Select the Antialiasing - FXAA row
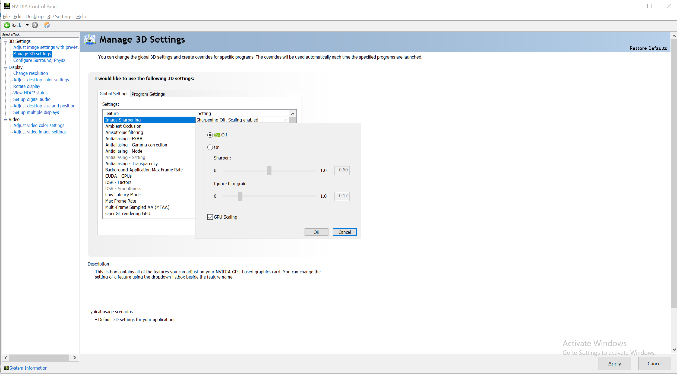677x374 pixels. point(150,139)
